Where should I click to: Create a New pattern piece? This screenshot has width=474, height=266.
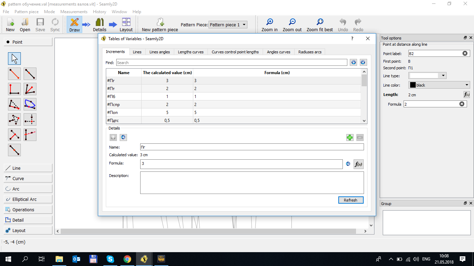point(160,25)
